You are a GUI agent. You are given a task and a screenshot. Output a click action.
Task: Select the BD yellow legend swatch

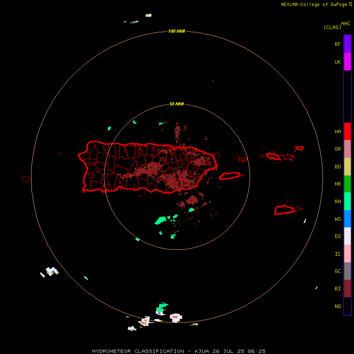coord(347,166)
